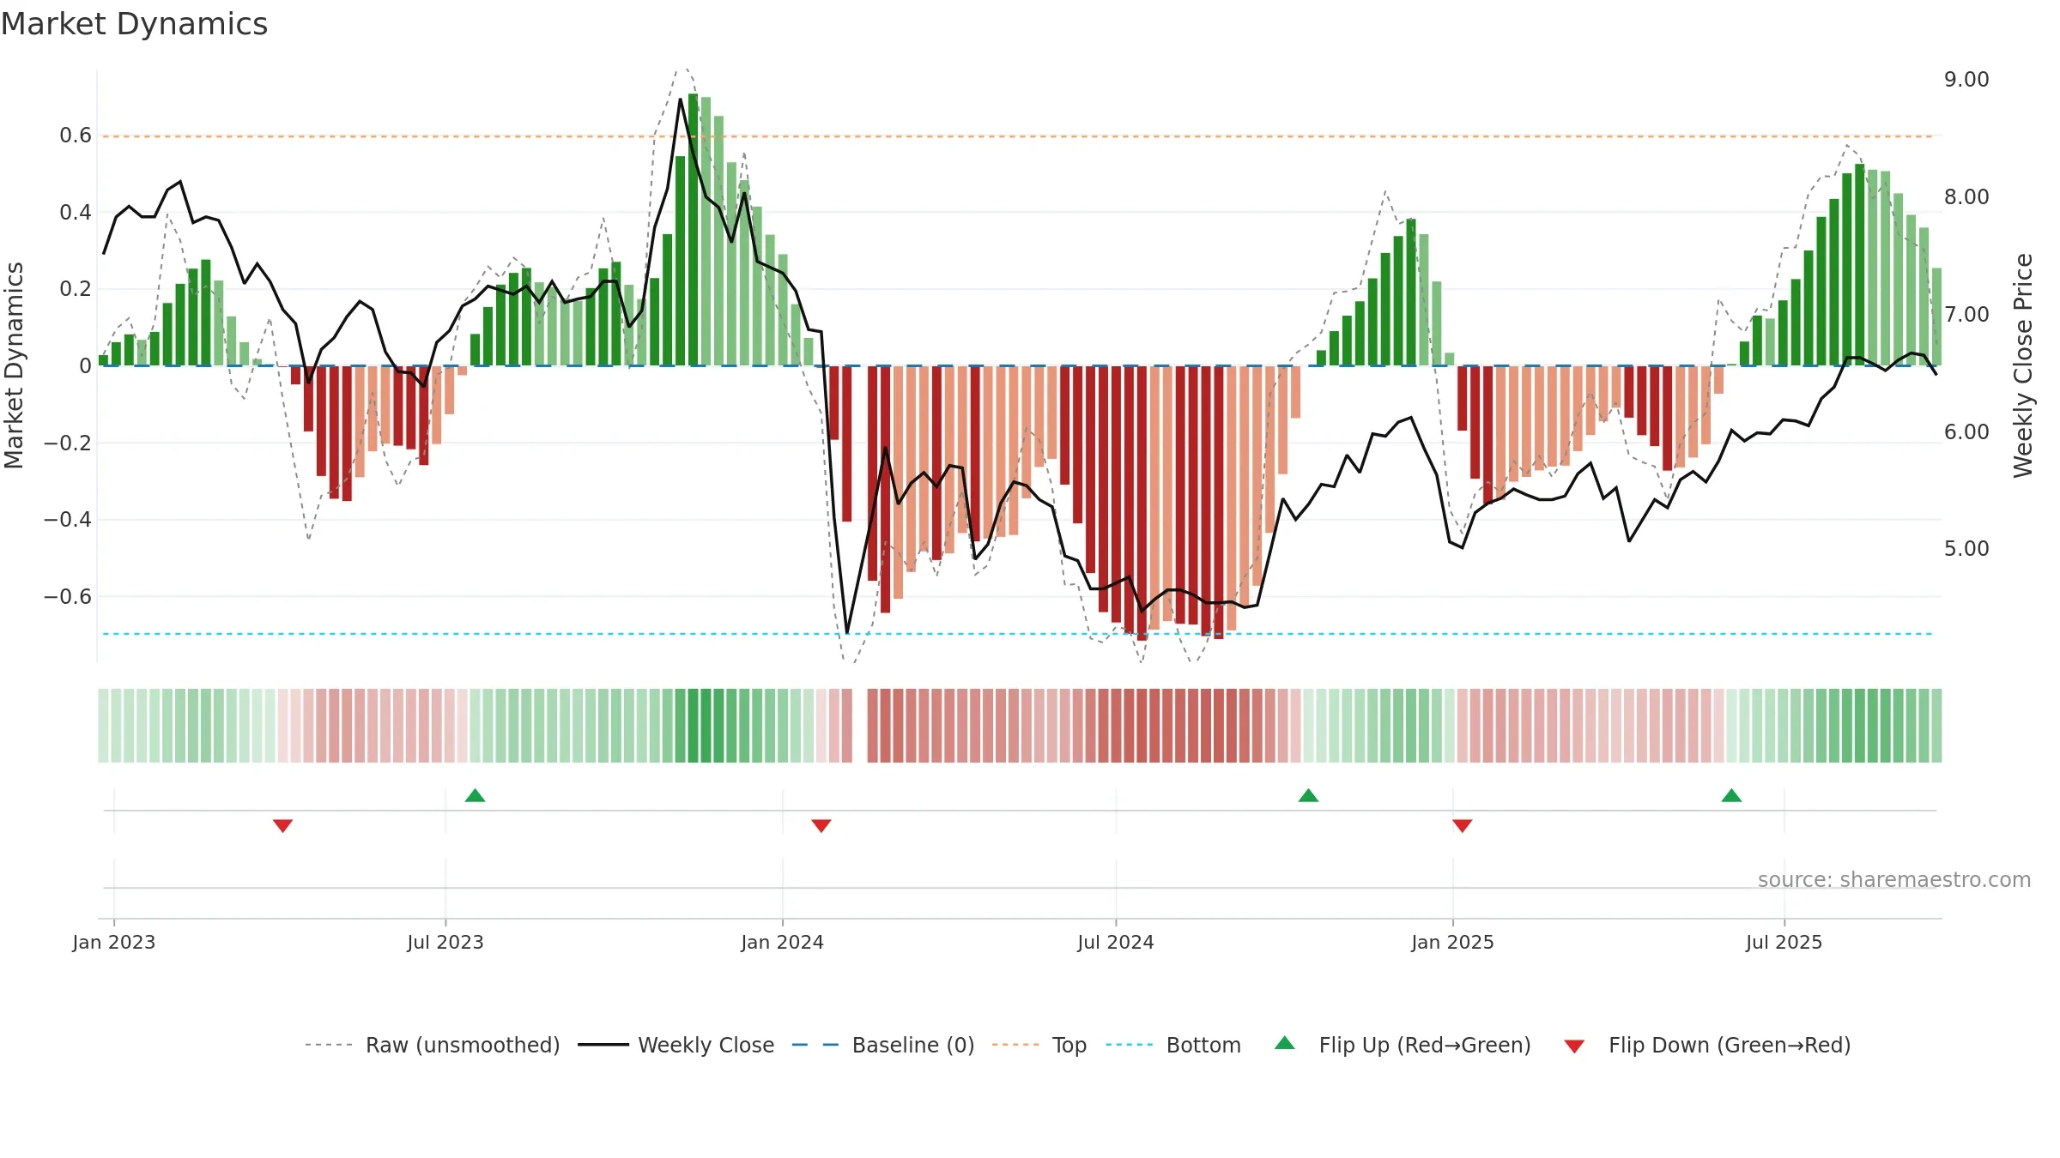
Task: Click the flip-up marker before Jul 2025
Action: [1731, 795]
